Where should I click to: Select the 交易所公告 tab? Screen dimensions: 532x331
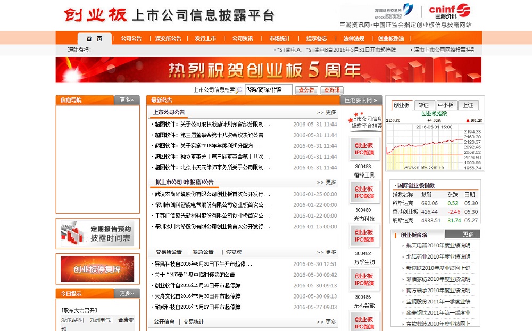pyautogui.click(x=169, y=252)
